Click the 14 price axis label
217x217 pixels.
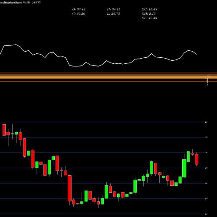click(206, 214)
